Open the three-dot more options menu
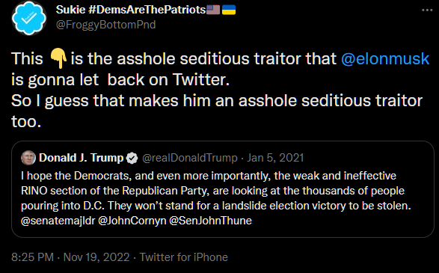 tap(427, 10)
